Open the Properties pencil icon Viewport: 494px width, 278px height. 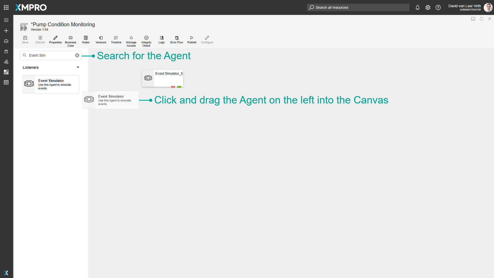click(55, 40)
